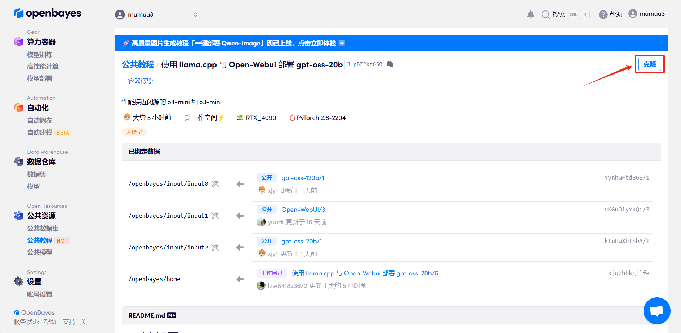The image size is (681, 333).
Task: Click the unbind icon beside input1 path
Action: point(215,216)
